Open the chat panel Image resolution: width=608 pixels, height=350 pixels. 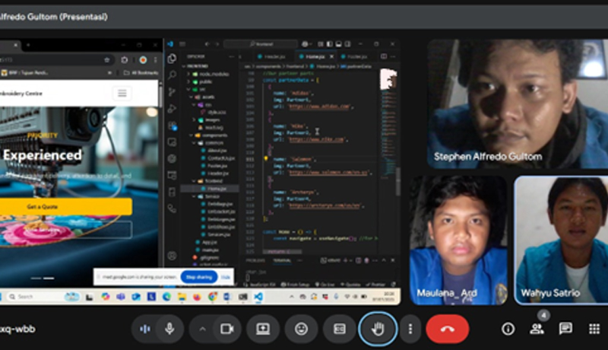click(565, 329)
